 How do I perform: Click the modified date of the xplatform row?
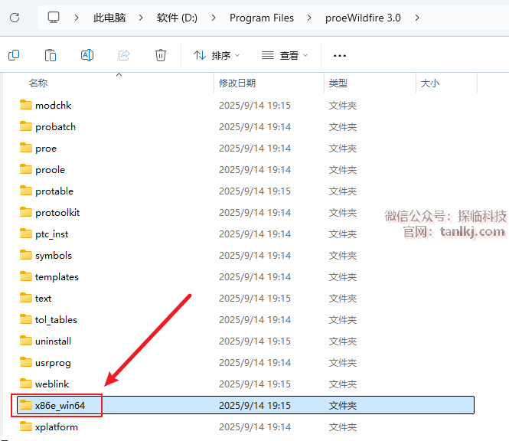click(255, 426)
